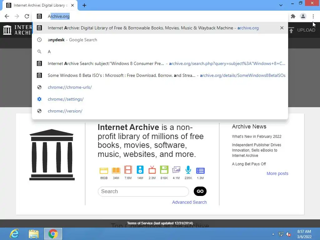Open the clock showing 8:57 AM
Viewport: 320px width, 240px height.
point(304,234)
